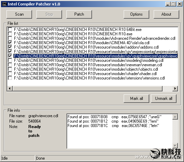This screenshot has width=184, height=162.
Task: Click the file list scroll left arrow
Action: click(10, 88)
